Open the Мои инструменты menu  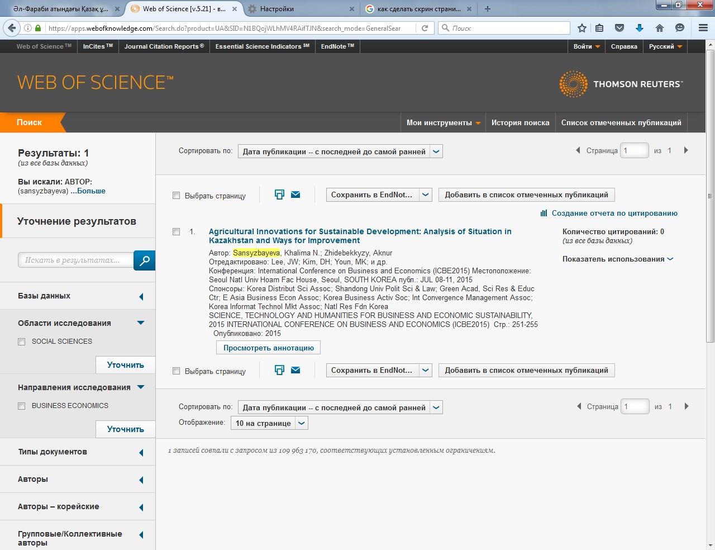(x=444, y=123)
